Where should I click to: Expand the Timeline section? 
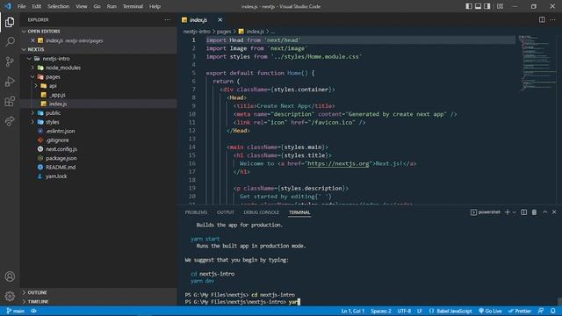(98, 301)
